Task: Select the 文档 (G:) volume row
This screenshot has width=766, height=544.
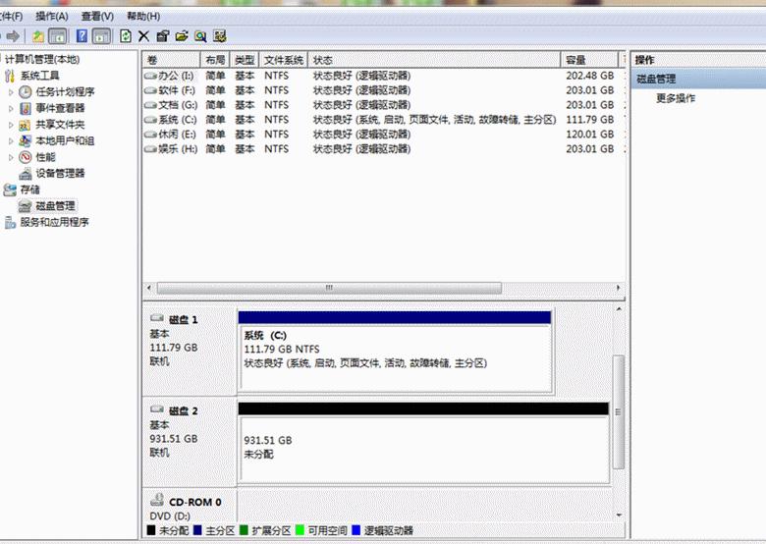Action: click(383, 105)
